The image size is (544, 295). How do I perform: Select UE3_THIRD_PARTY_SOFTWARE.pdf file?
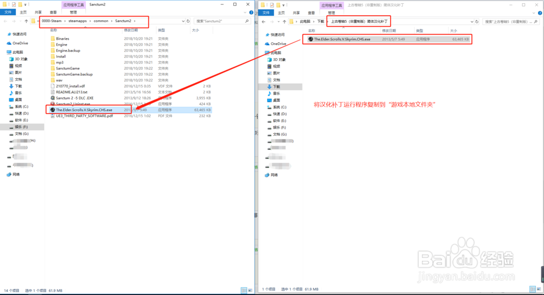point(84,116)
